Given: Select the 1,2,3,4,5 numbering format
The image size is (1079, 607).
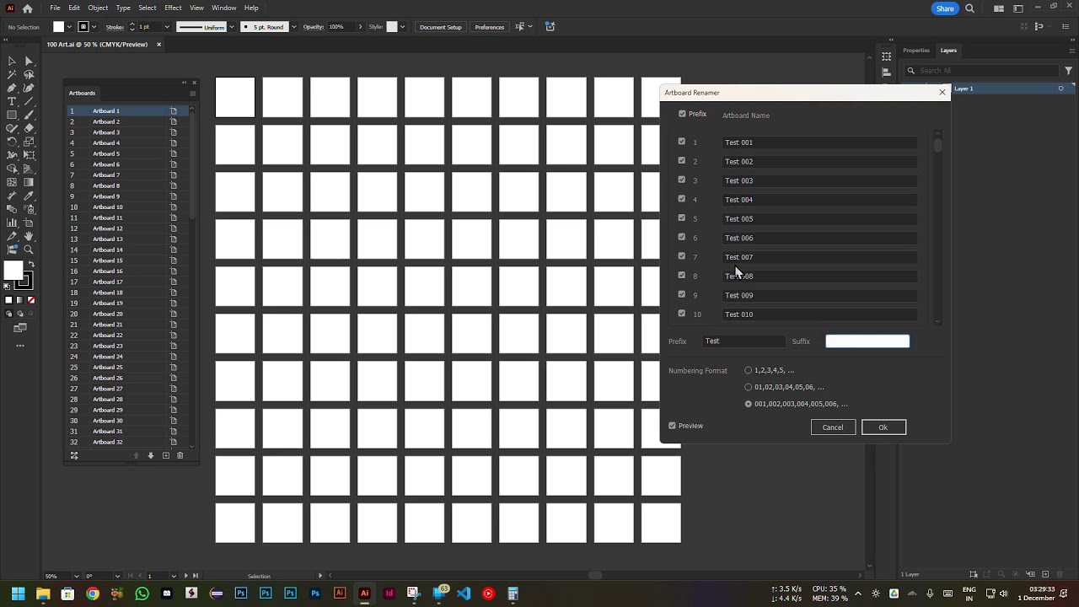Looking at the screenshot, I should pos(749,370).
